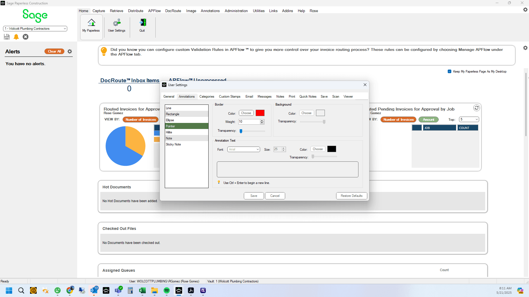
Task: Click Cancel in User Settings dialog
Action: tap(275, 196)
